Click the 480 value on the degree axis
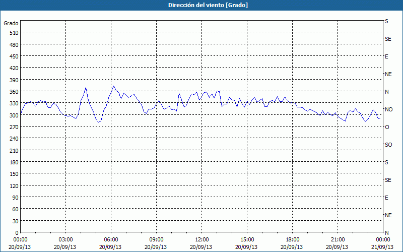Screen dimensions: 403x252 [x=14, y=45]
